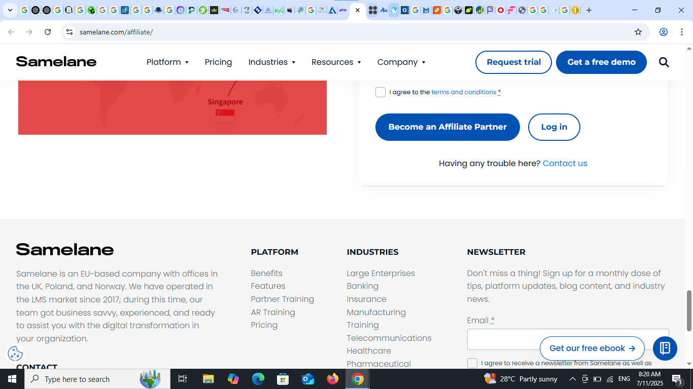Open the terms and conditions link
The width and height of the screenshot is (693, 389).
pyautogui.click(x=464, y=92)
